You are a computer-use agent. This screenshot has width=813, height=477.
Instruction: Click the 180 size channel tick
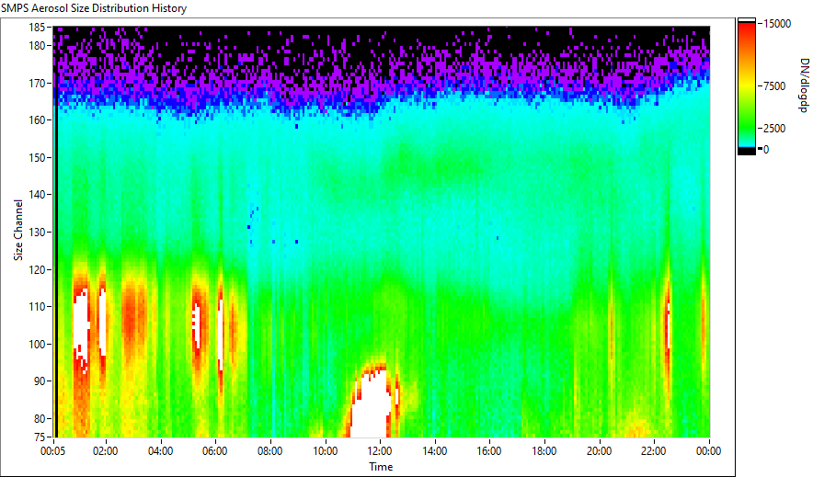pos(36,46)
